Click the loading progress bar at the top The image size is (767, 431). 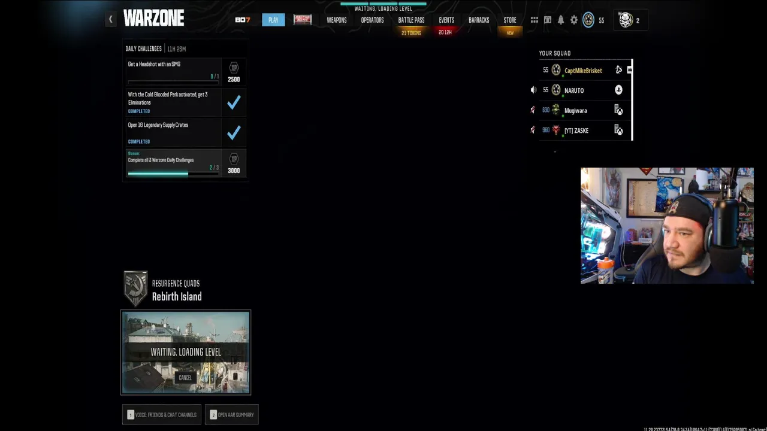pos(383,4)
